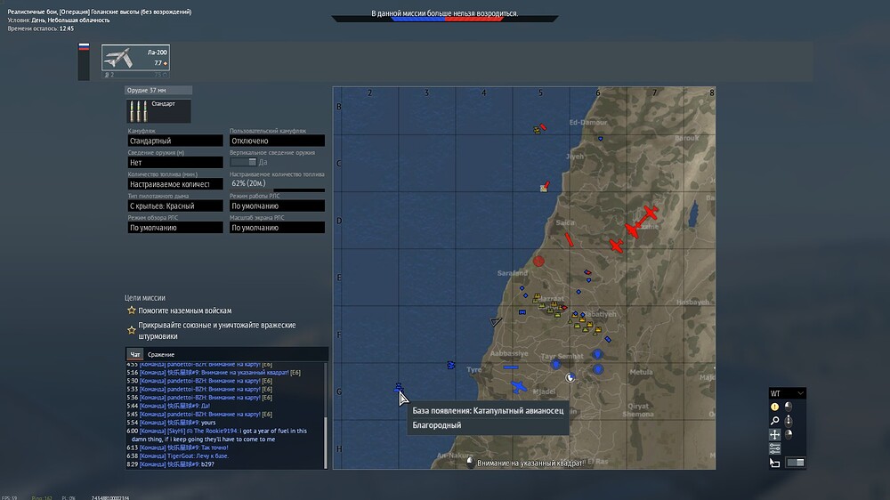The height and width of the screenshot is (500, 890).
Task: Open the Камуфляж dropdown showing Стандартный
Action: (174, 141)
